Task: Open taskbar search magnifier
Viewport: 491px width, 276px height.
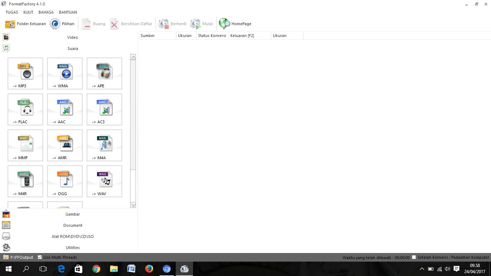Action: coord(26,269)
